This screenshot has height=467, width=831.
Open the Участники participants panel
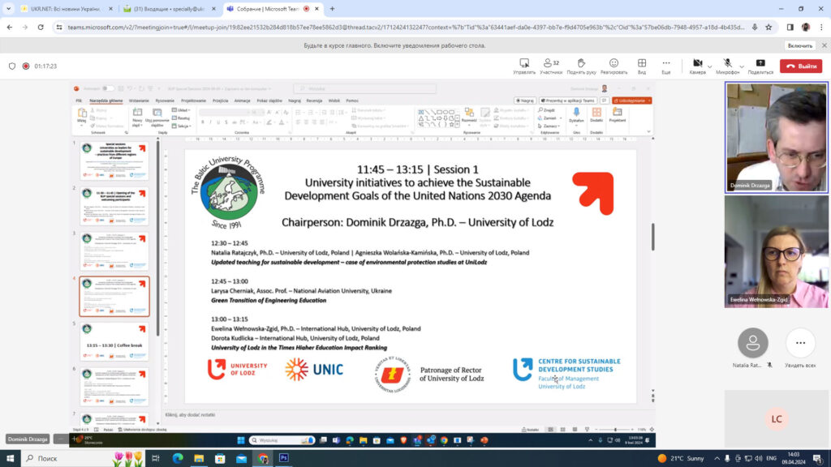click(x=551, y=66)
